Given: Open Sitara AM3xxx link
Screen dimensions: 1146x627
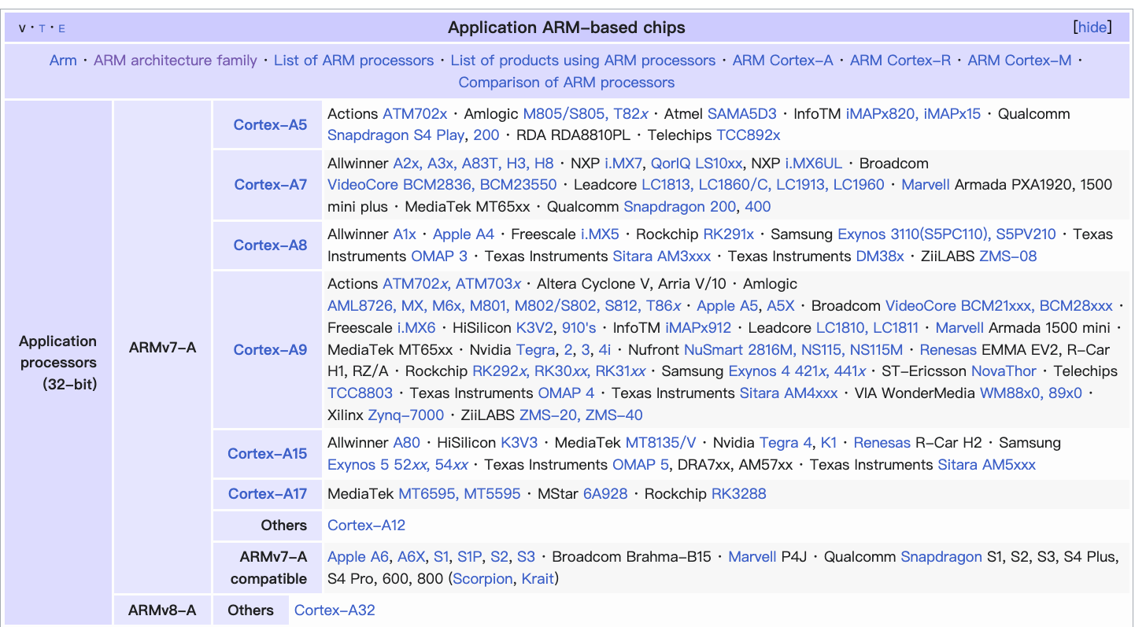Looking at the screenshot, I should [662, 256].
